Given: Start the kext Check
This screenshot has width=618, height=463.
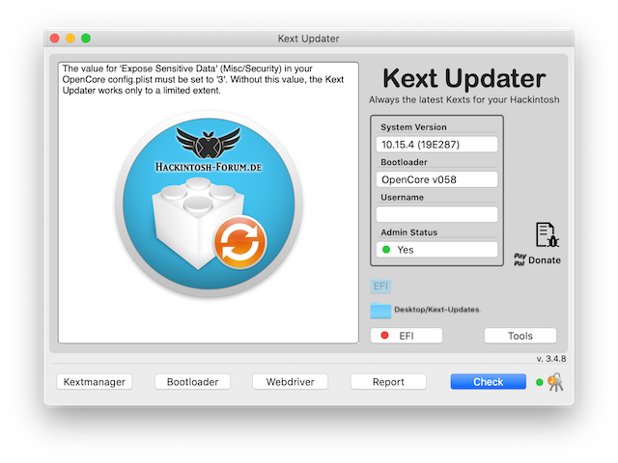Looking at the screenshot, I should tap(488, 382).
